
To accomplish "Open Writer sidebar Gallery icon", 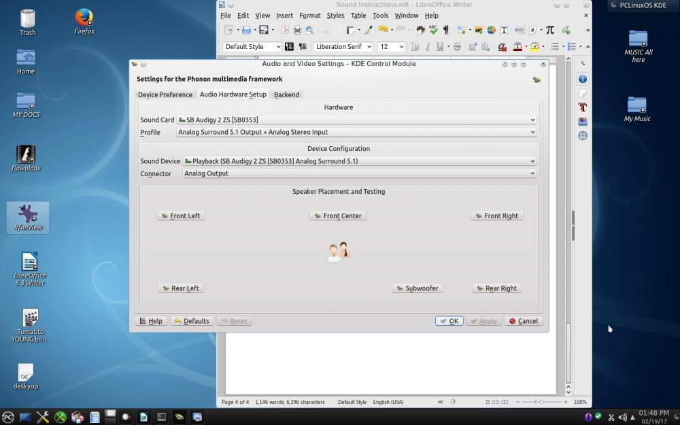I will coord(583,122).
